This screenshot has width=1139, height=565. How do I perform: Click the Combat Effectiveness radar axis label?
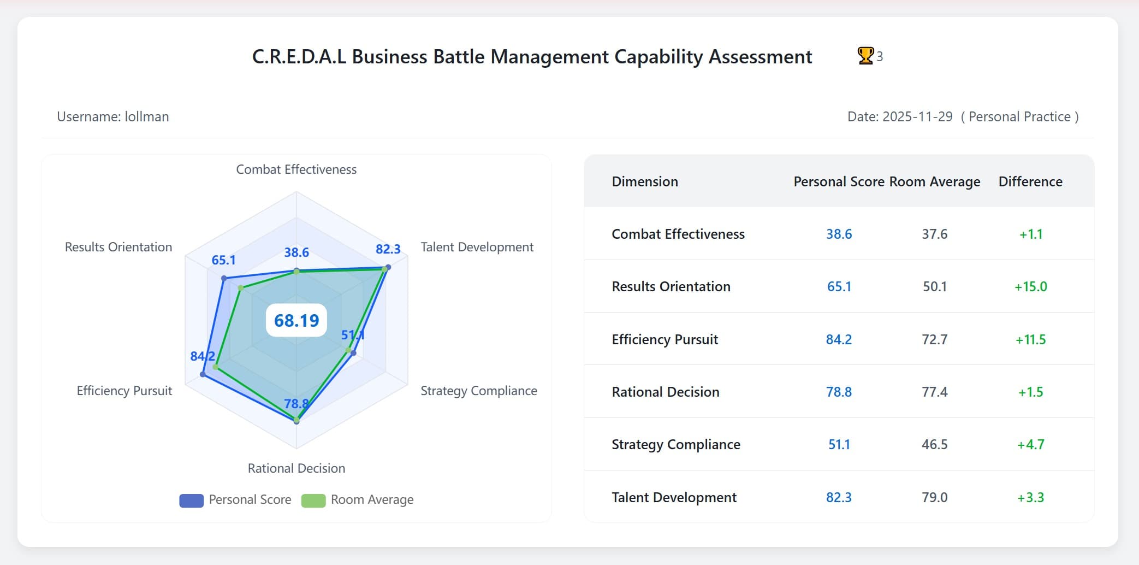click(296, 169)
